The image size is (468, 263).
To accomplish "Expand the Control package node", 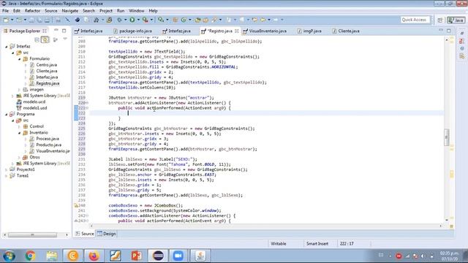I will [20, 126].
